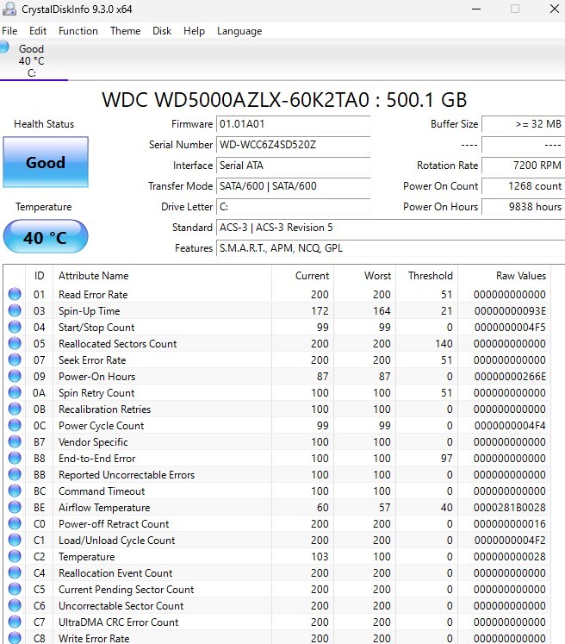Click the Attribute Name column header

(162, 276)
